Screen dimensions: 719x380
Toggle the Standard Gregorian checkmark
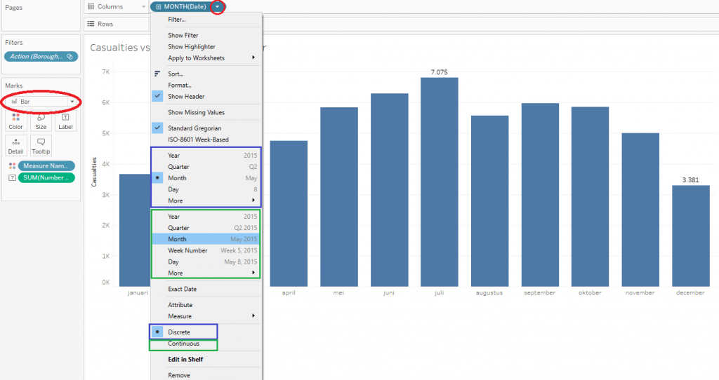point(158,128)
